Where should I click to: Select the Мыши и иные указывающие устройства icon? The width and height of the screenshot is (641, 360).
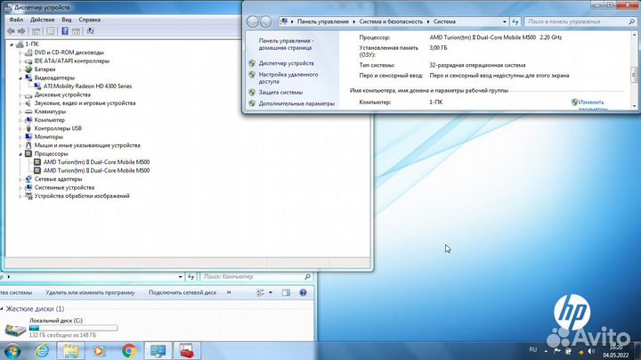(28, 145)
